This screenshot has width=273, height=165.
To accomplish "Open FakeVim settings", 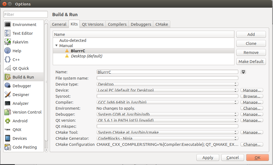I will click(20, 42).
